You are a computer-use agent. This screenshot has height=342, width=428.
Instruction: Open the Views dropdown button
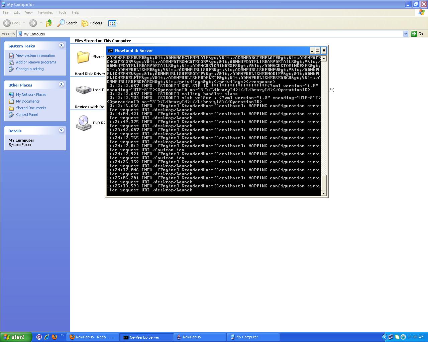coord(113,23)
